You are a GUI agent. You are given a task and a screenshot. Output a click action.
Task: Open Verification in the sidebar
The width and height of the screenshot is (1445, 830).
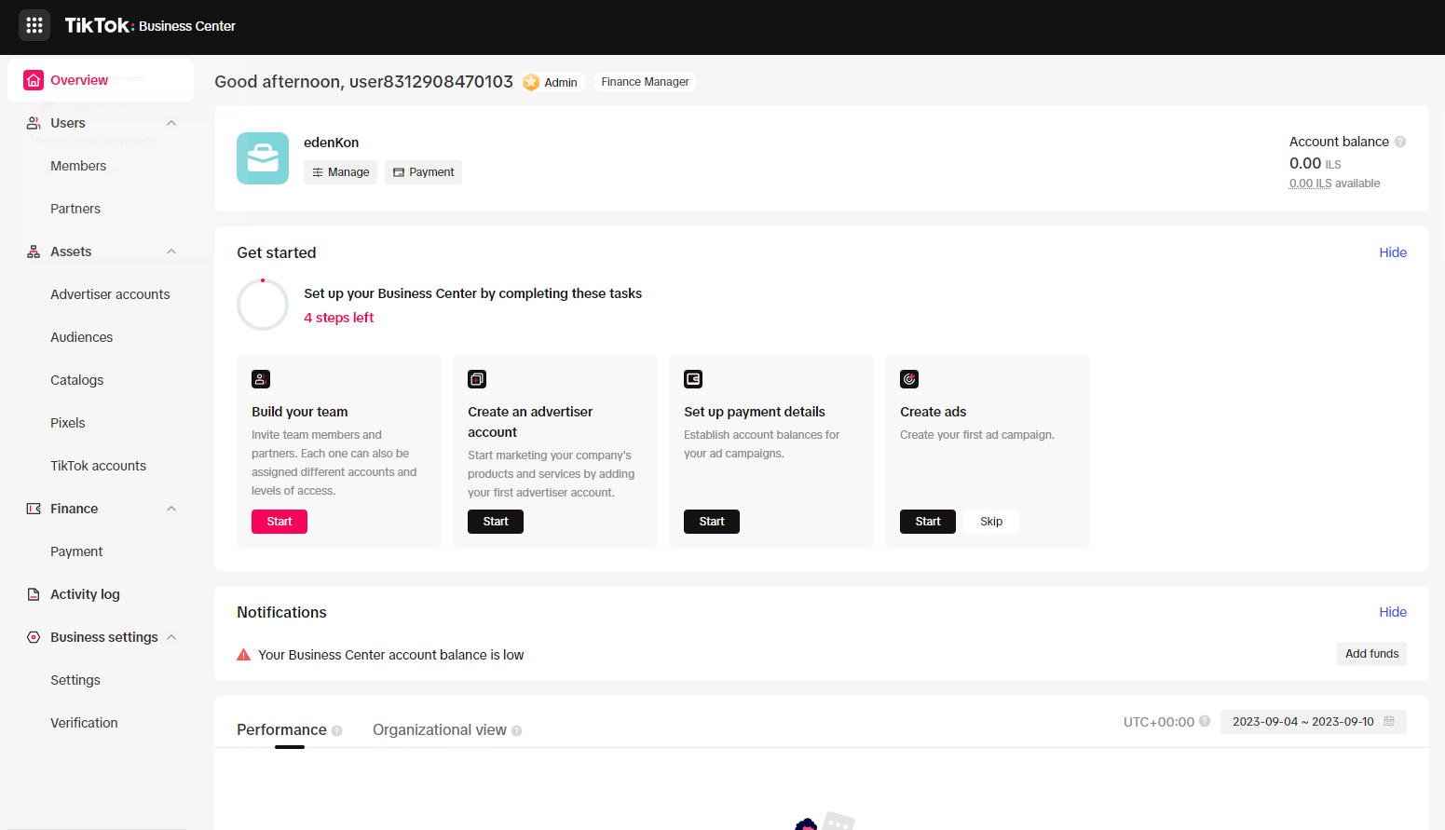[x=84, y=723]
